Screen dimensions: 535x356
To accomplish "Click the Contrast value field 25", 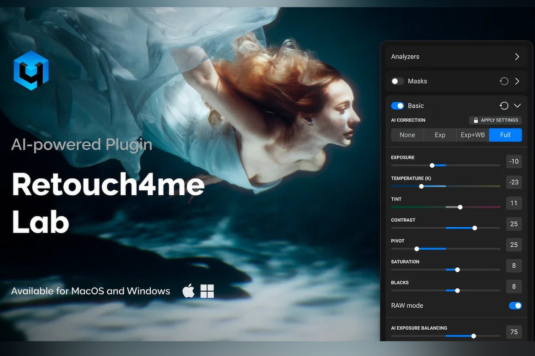I will 514,224.
